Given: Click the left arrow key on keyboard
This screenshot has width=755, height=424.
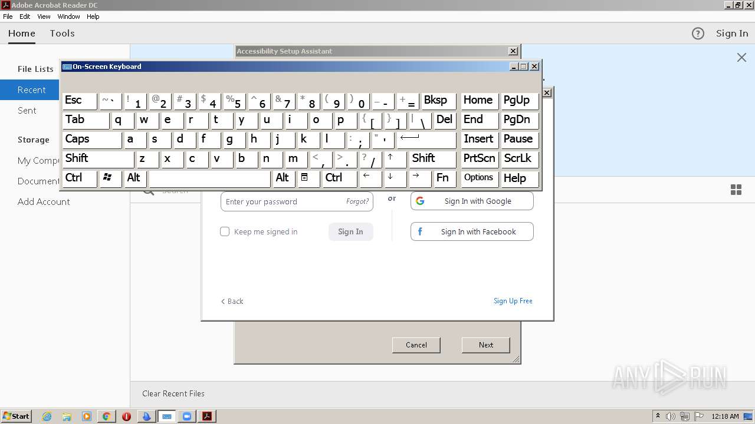Looking at the screenshot, I should [370, 178].
